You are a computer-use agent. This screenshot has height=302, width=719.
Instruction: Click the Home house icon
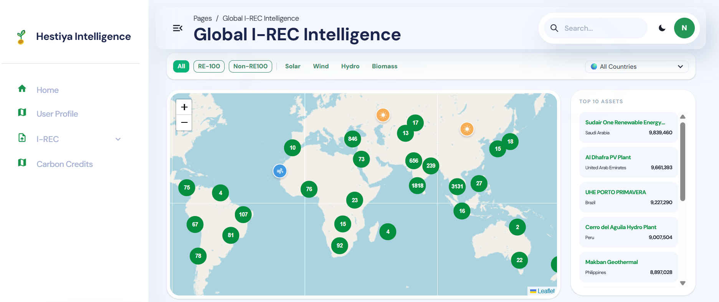[22, 89]
